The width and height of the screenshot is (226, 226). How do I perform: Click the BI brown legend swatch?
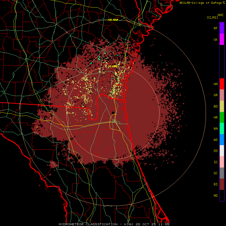222,184
